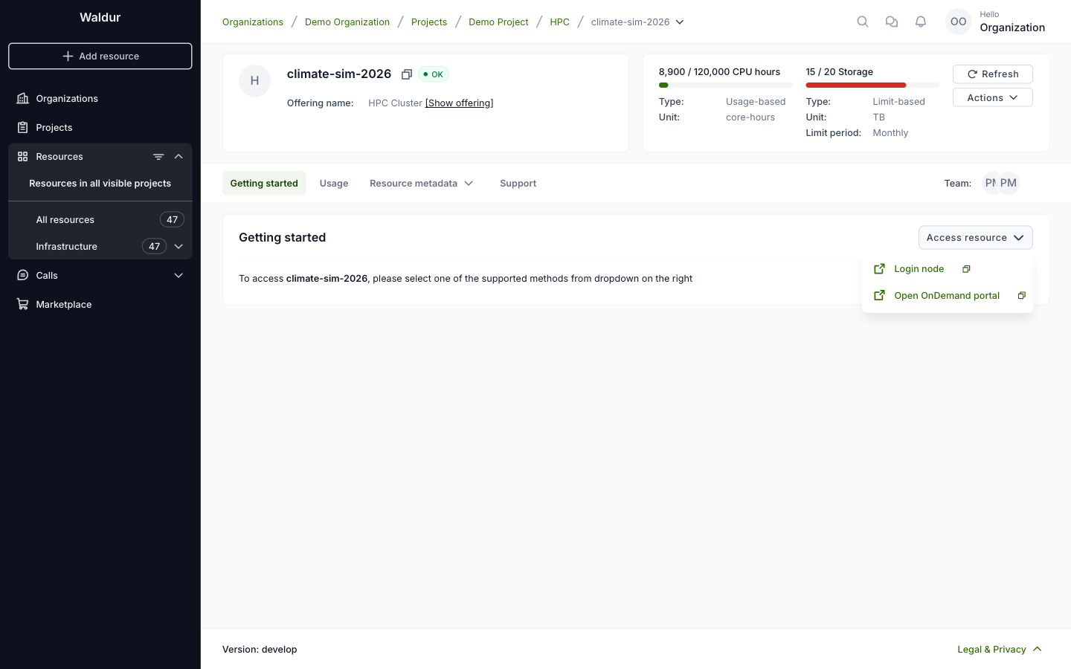Open Demo Project breadcrumb link
Viewport: 1071px width, 669px height.
pos(498,22)
